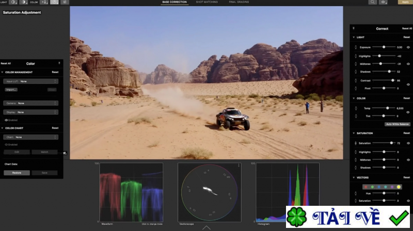Image resolution: width=413 pixels, height=231 pixels.
Task: Collapse the Light section in Correct panel
Action: (x=354, y=37)
